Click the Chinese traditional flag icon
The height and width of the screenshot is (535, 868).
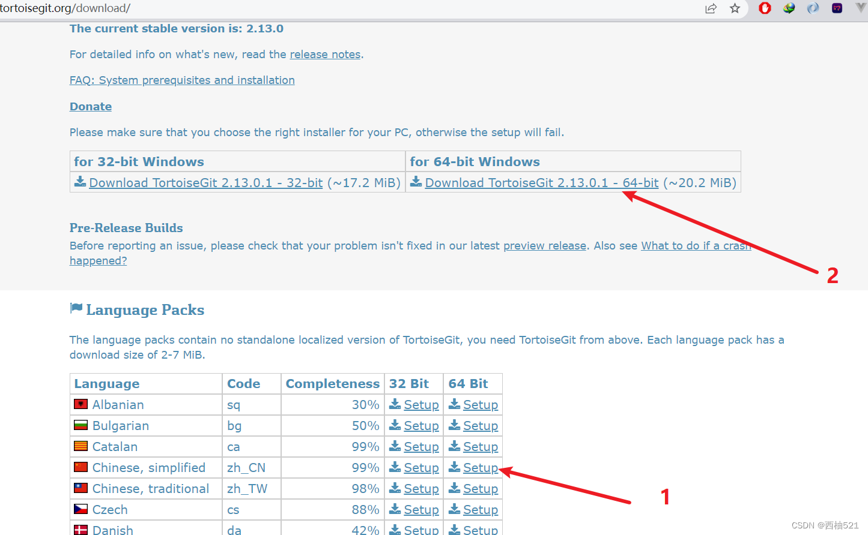pyautogui.click(x=80, y=488)
